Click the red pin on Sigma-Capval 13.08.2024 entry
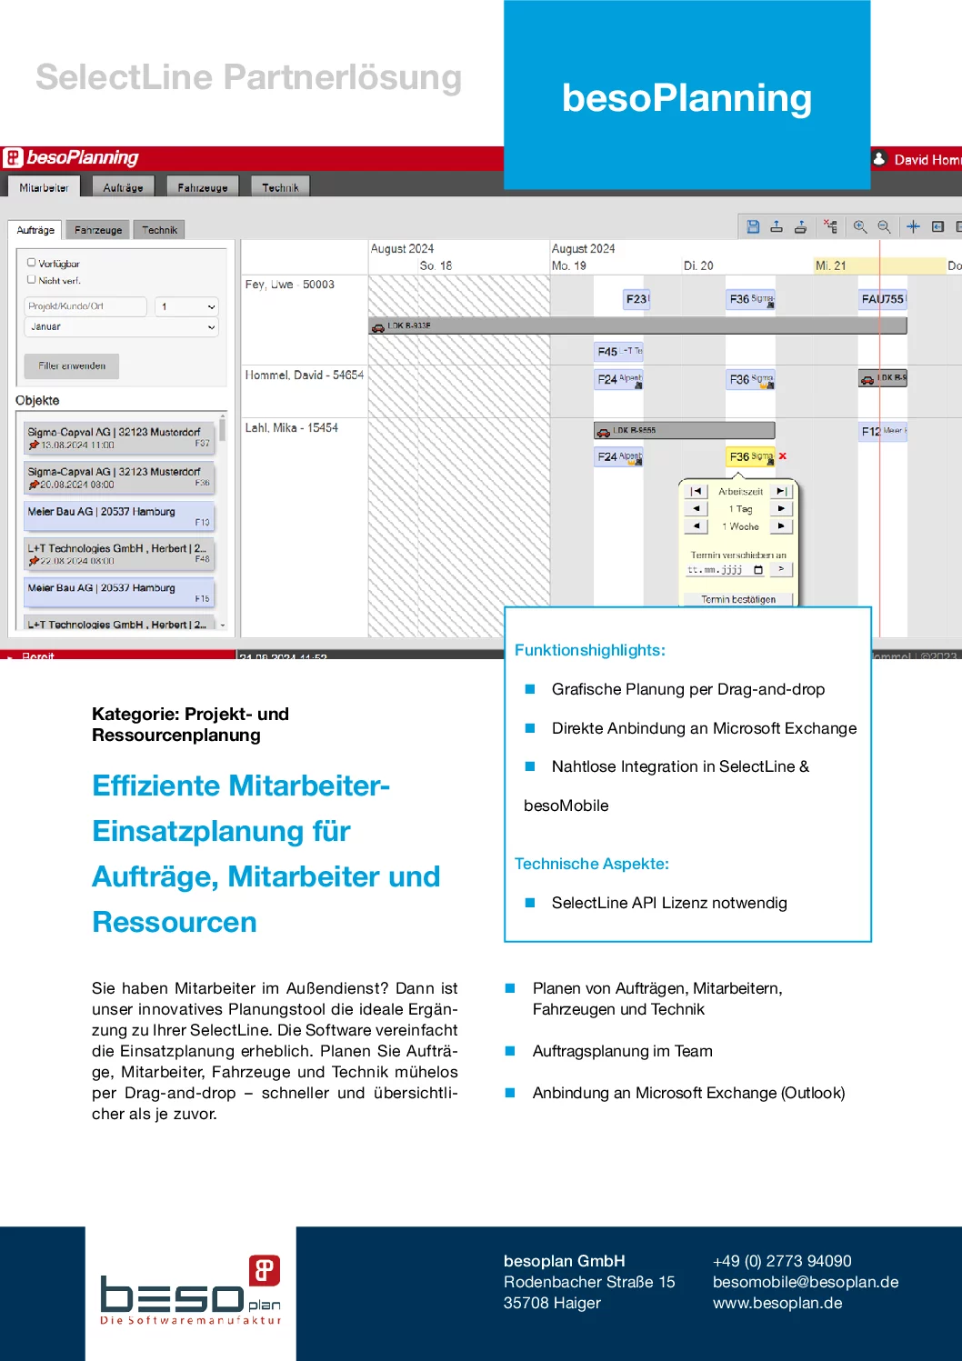 (34, 445)
